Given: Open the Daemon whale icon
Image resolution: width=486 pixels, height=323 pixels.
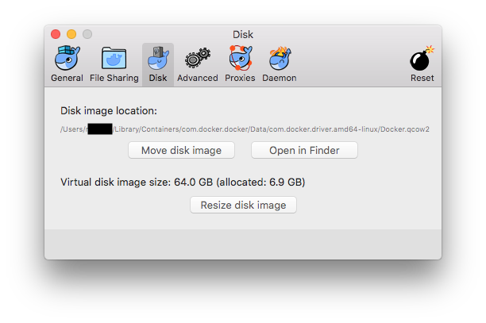Looking at the screenshot, I should [279, 58].
